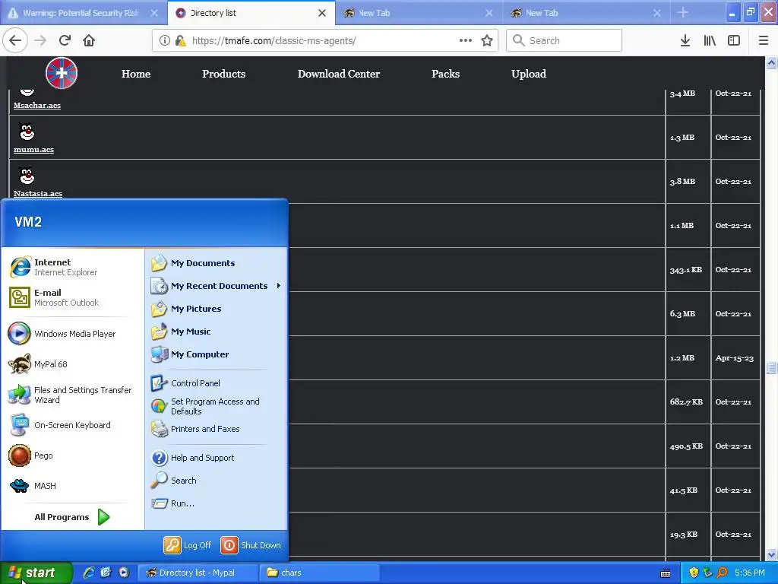Click page scrollbar down arrow
The width and height of the screenshot is (778, 584).
pos(772,554)
